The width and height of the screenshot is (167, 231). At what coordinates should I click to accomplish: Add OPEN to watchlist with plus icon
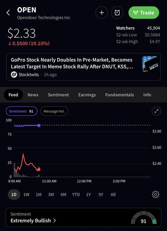(102, 13)
